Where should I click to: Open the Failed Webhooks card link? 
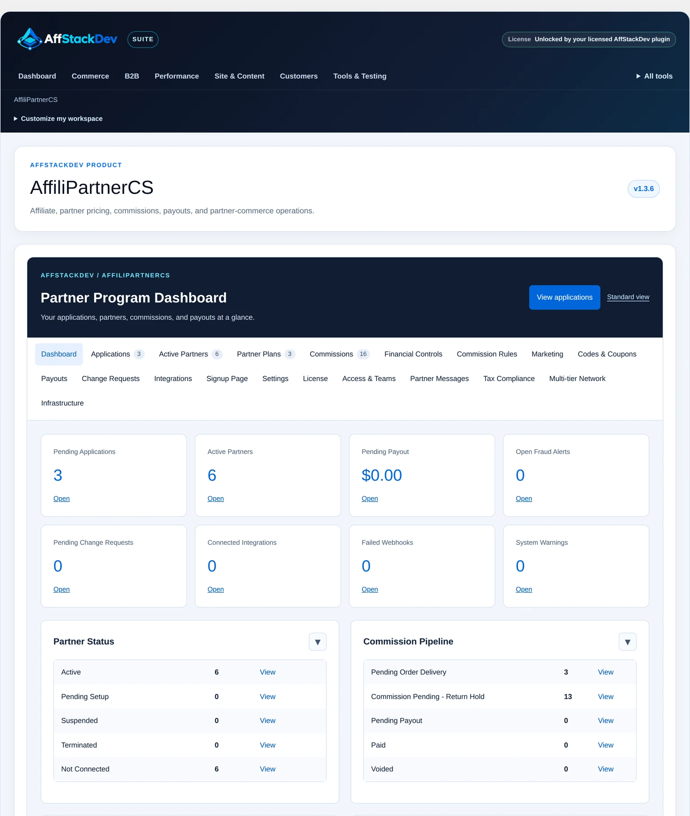(370, 589)
